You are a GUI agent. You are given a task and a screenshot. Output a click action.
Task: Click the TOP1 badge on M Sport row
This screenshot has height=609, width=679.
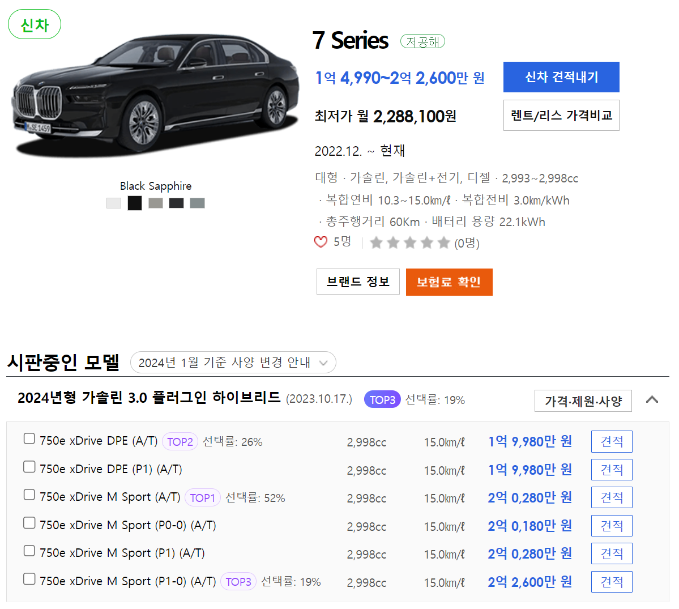pyautogui.click(x=203, y=498)
